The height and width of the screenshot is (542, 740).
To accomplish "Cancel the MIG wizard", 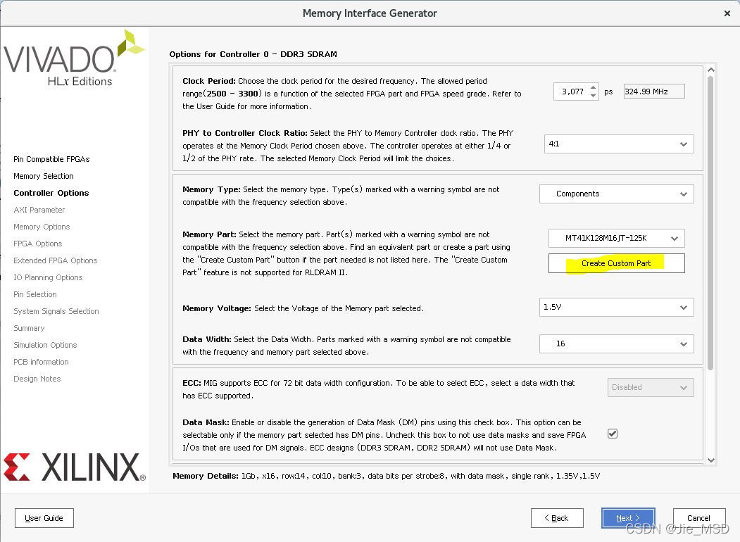I will pyautogui.click(x=699, y=518).
